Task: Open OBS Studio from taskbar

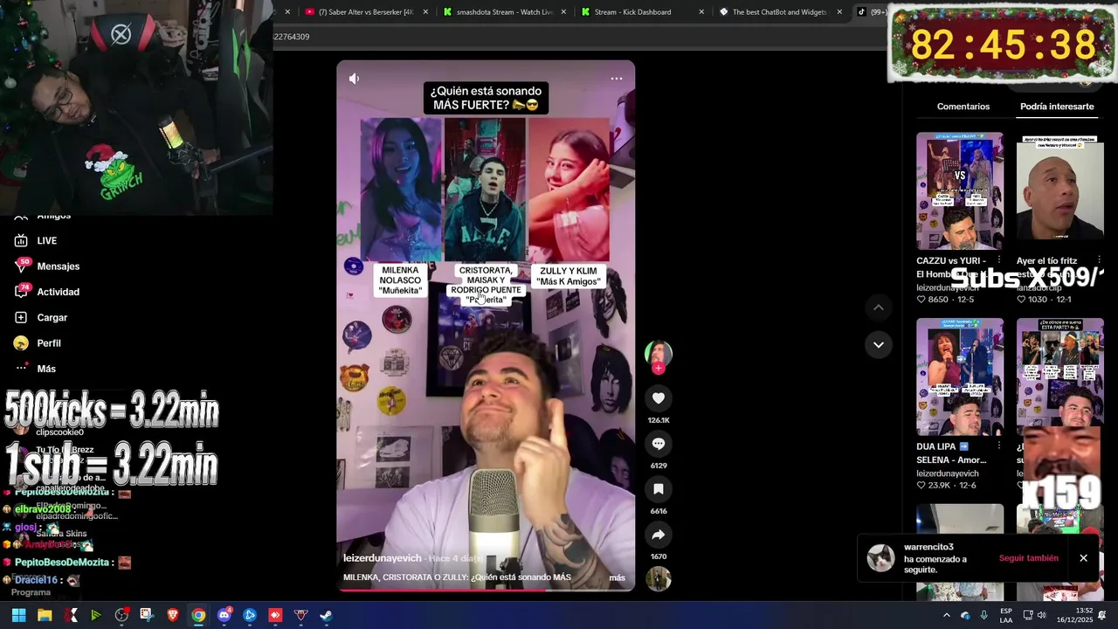Action: (x=121, y=615)
